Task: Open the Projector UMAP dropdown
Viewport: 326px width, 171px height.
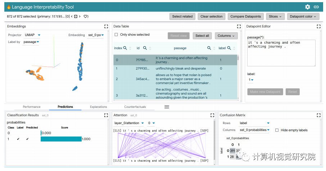Action: (x=32, y=35)
